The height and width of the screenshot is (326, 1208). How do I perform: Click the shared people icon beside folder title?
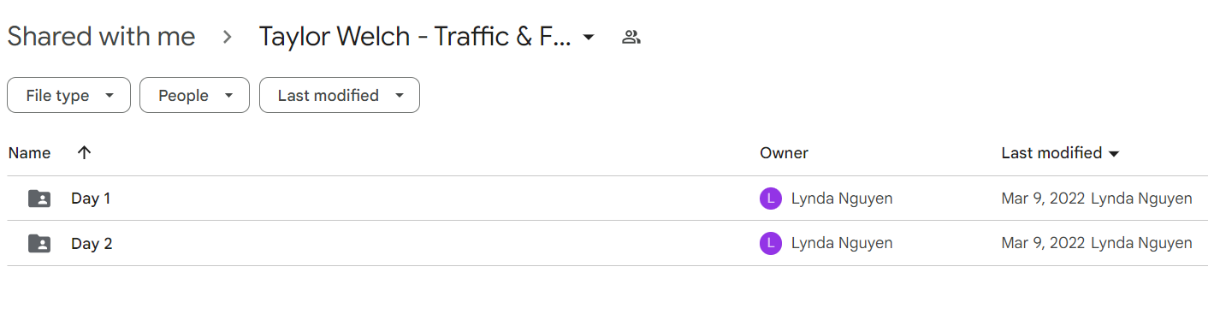pyautogui.click(x=631, y=37)
